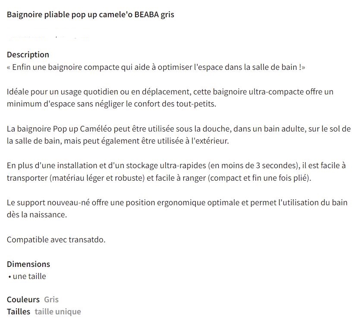Click the line beginning 'transporter (matériau léger'
The image size is (355, 323).
coord(158,178)
